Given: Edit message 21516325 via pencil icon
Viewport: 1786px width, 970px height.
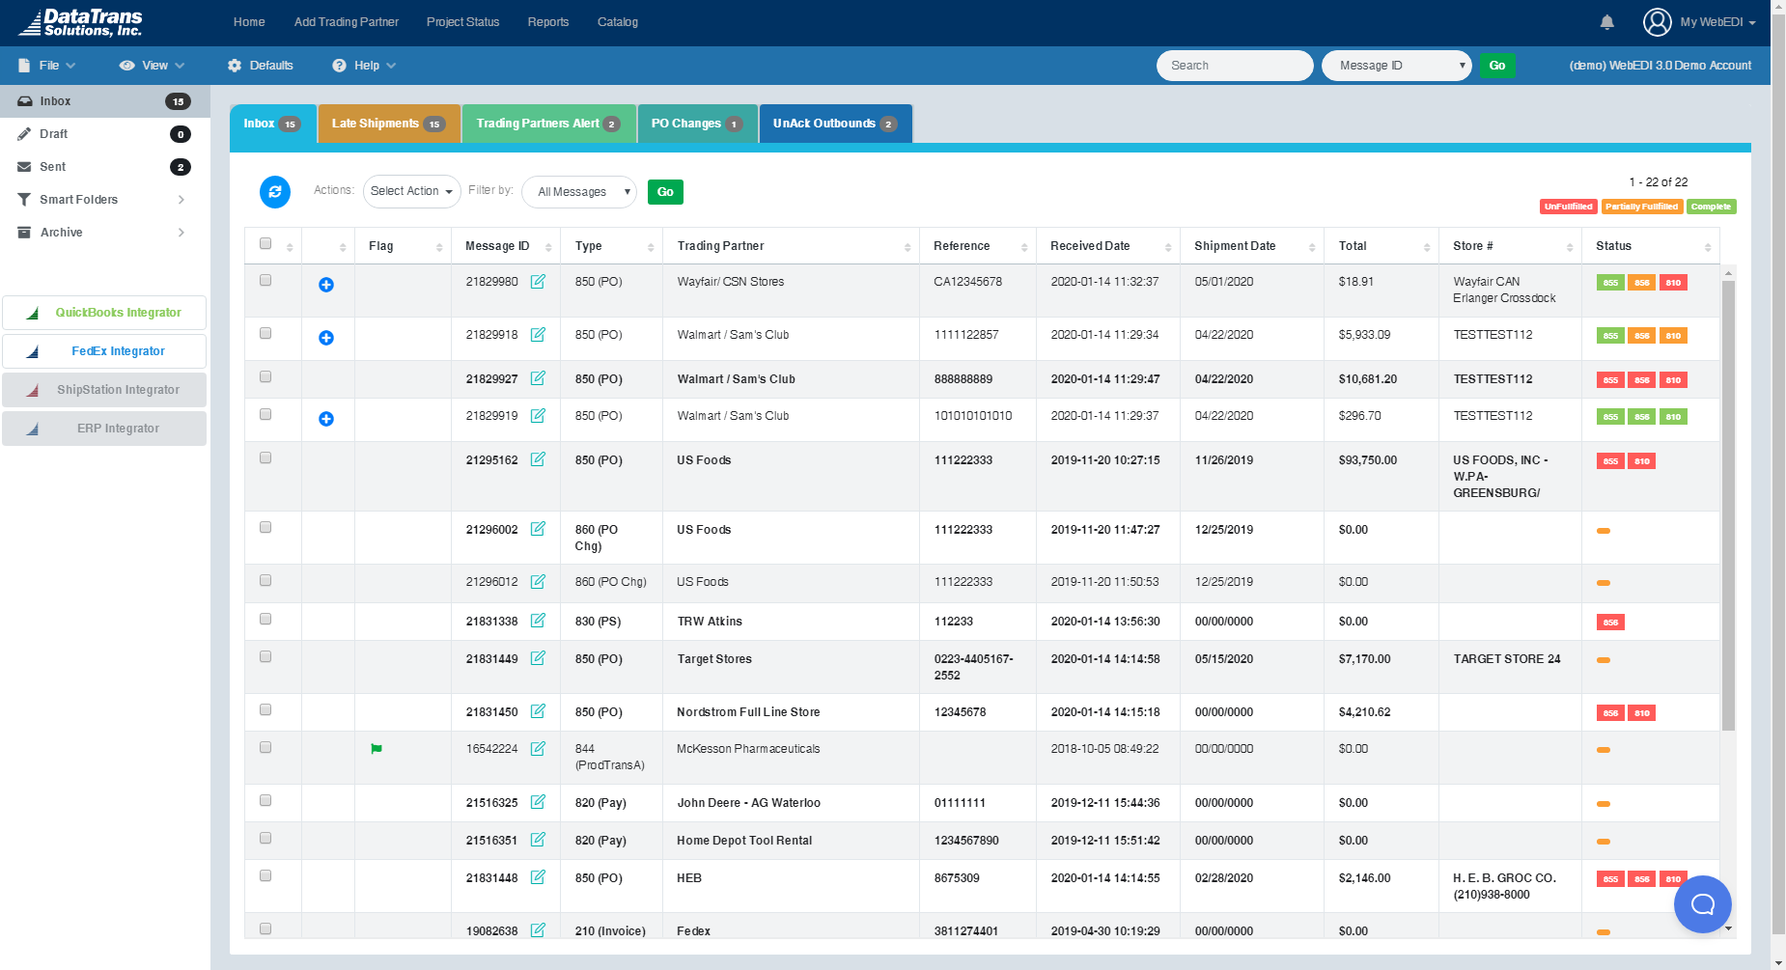Looking at the screenshot, I should point(538,802).
